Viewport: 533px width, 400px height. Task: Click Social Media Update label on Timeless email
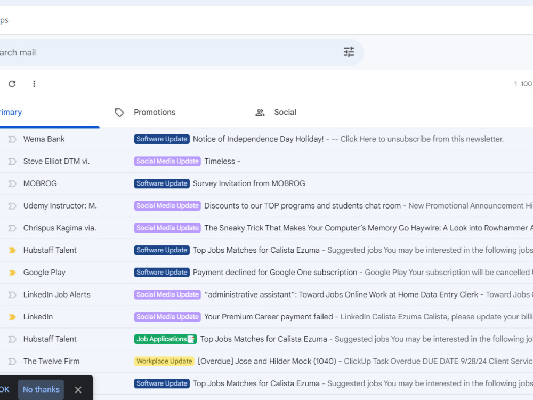[167, 161]
